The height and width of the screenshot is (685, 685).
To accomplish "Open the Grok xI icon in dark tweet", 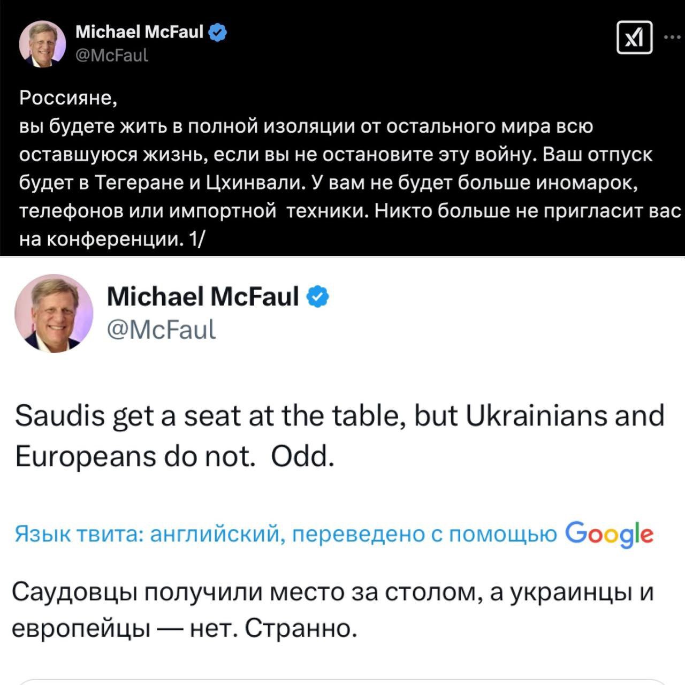I will click(x=635, y=37).
